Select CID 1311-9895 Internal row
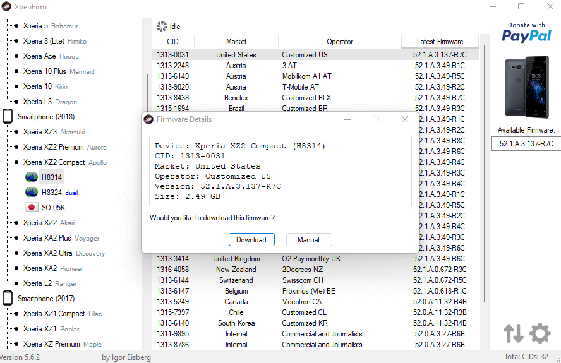 315,334
